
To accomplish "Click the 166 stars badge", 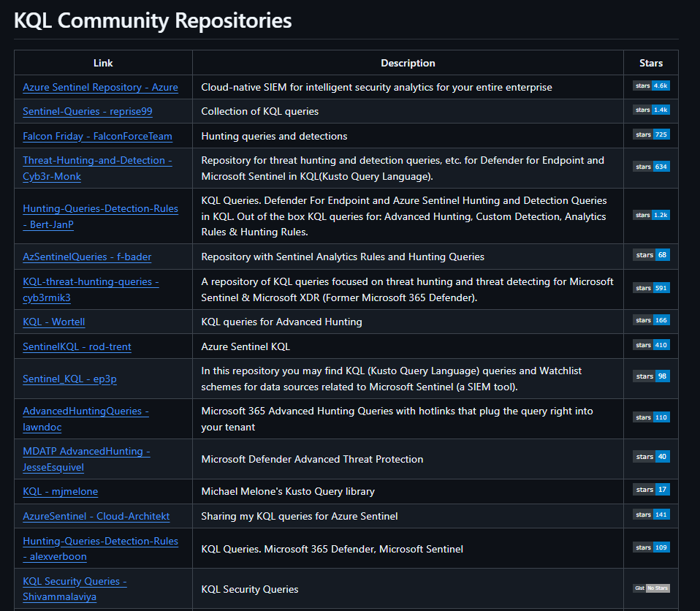I will [651, 320].
